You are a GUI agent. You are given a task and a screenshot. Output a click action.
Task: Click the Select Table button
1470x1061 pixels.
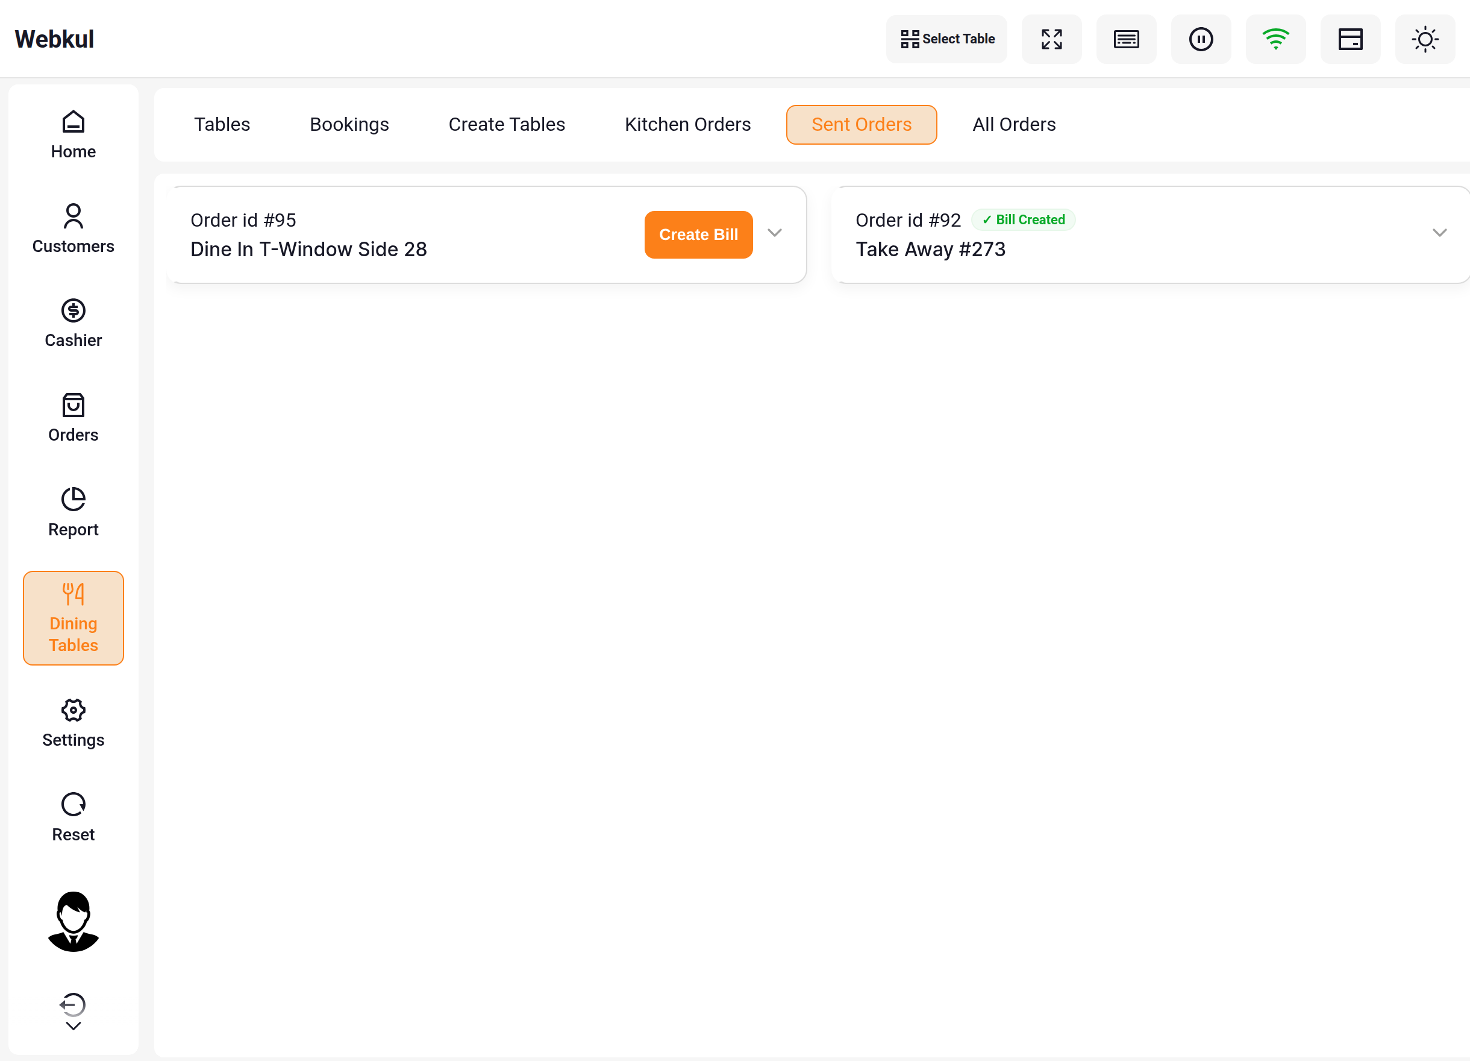tap(947, 39)
